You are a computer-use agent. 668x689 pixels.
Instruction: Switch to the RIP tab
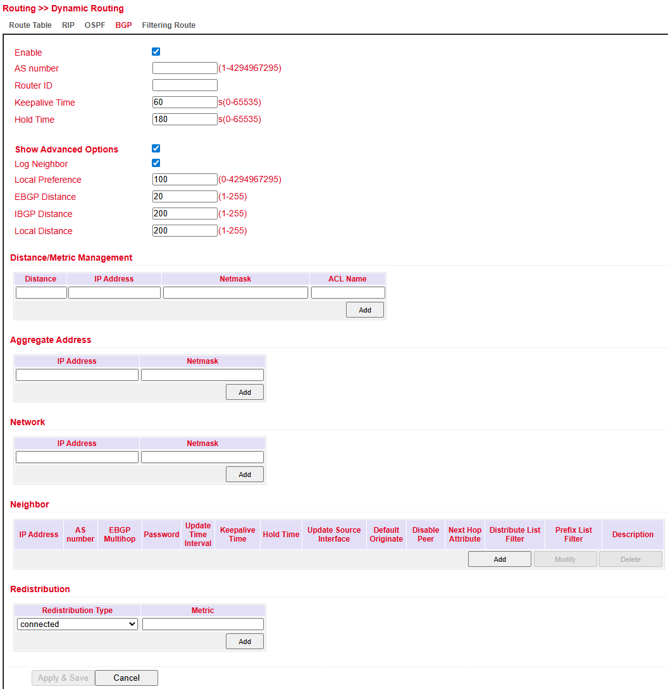[x=68, y=25]
